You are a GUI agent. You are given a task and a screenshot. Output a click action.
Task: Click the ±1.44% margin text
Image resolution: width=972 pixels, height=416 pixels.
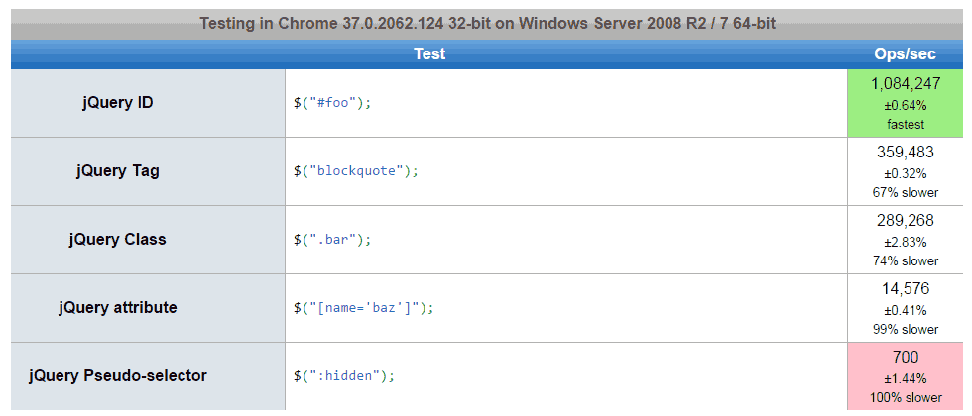906,377
